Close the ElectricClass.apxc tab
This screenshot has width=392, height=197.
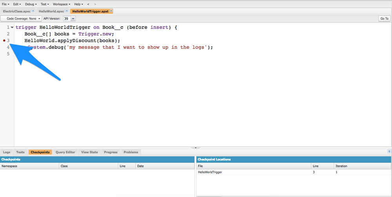[x=33, y=11]
